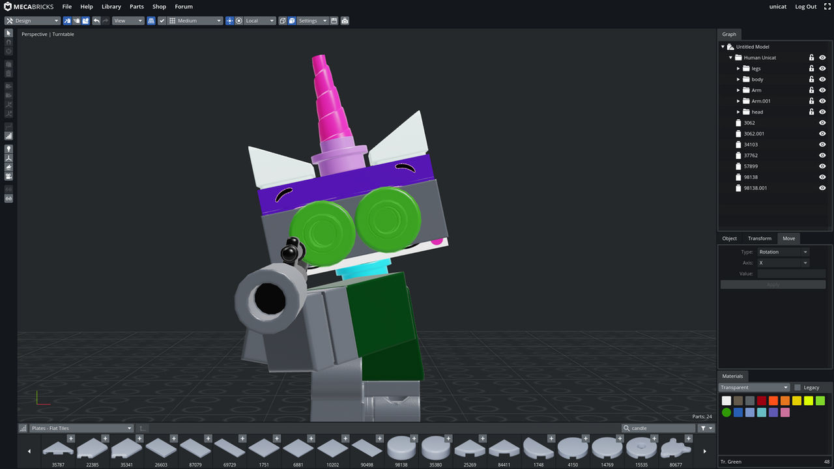The width and height of the screenshot is (834, 469).
Task: Add part 80677 with its plus icon
Action: (x=688, y=438)
